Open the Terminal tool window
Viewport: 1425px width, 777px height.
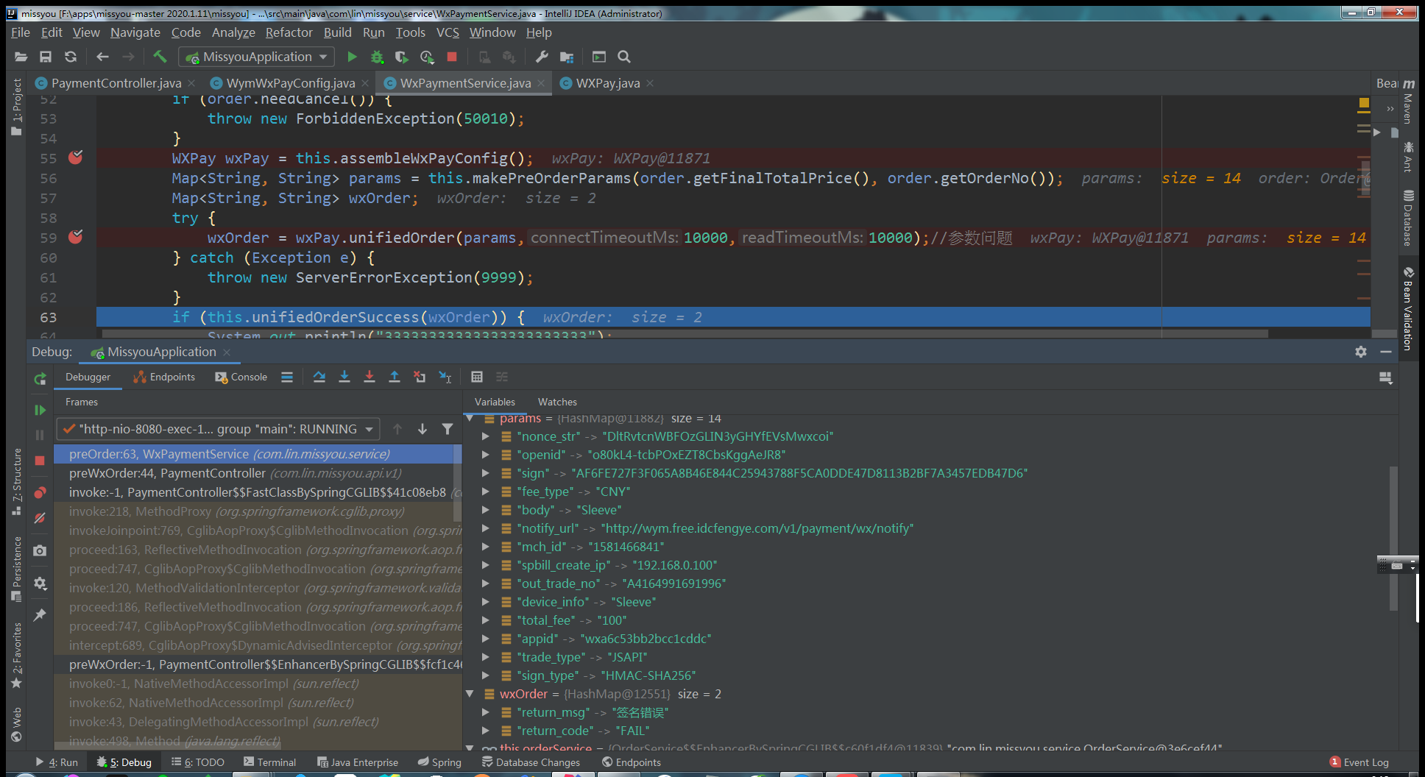tap(269, 762)
